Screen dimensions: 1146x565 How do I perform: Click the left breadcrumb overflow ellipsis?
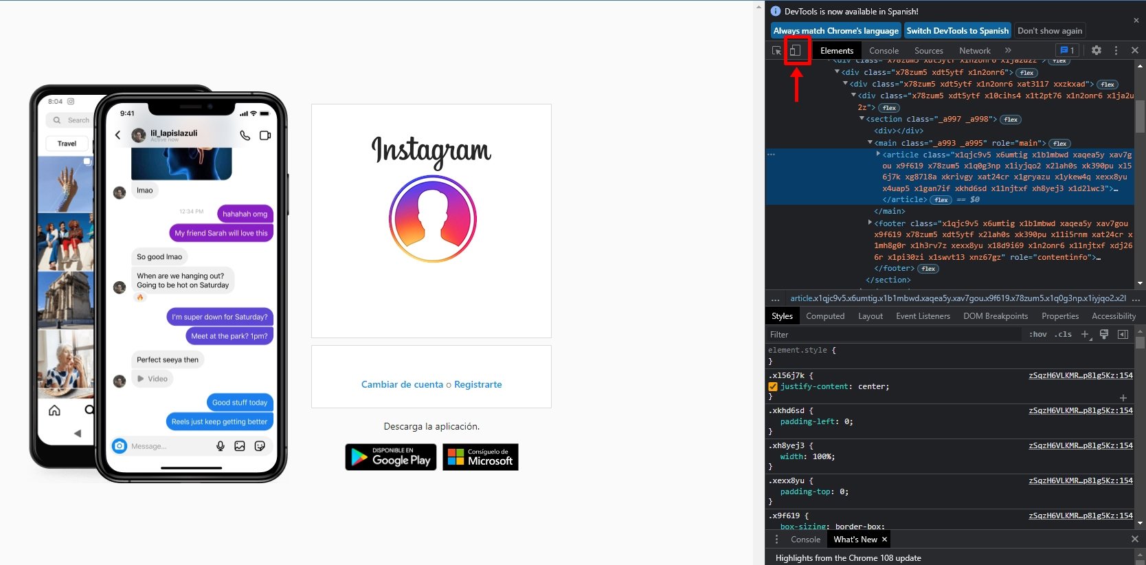pyautogui.click(x=776, y=298)
